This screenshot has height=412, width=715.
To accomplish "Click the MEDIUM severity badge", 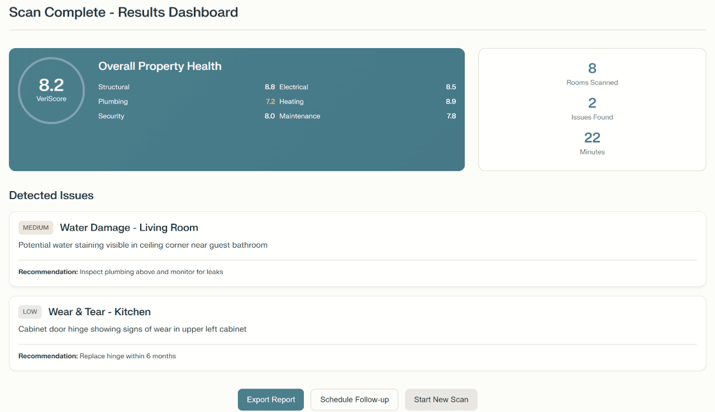I will (x=36, y=228).
